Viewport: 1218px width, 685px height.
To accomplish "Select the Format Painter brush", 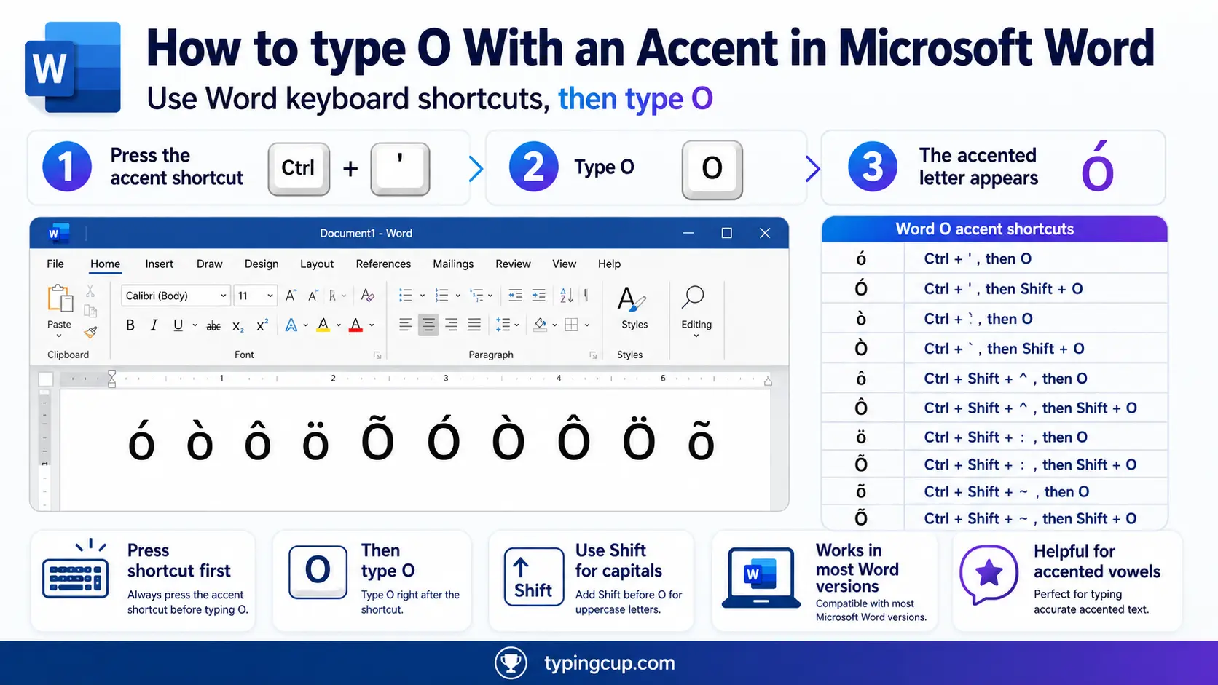I will coord(90,333).
